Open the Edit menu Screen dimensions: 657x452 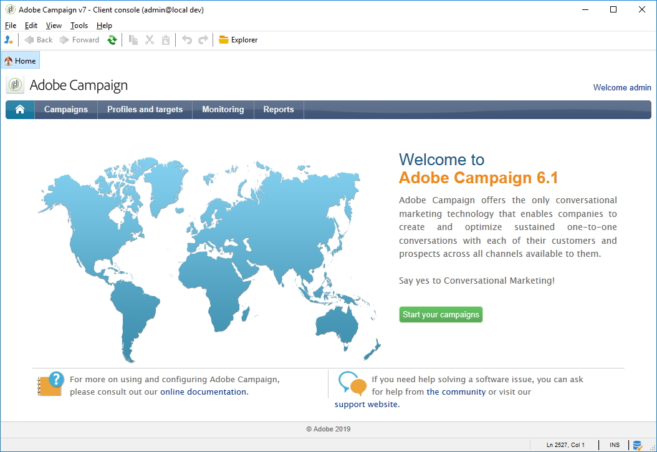coord(31,26)
